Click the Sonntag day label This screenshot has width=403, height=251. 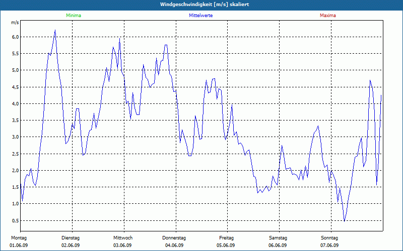[329, 238]
